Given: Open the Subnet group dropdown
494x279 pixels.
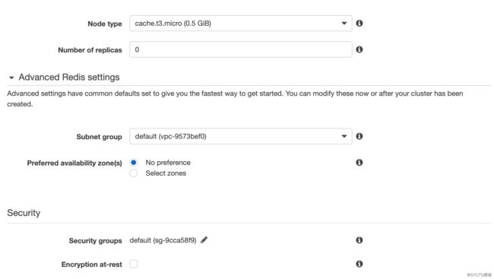Looking at the screenshot, I should 241,136.
